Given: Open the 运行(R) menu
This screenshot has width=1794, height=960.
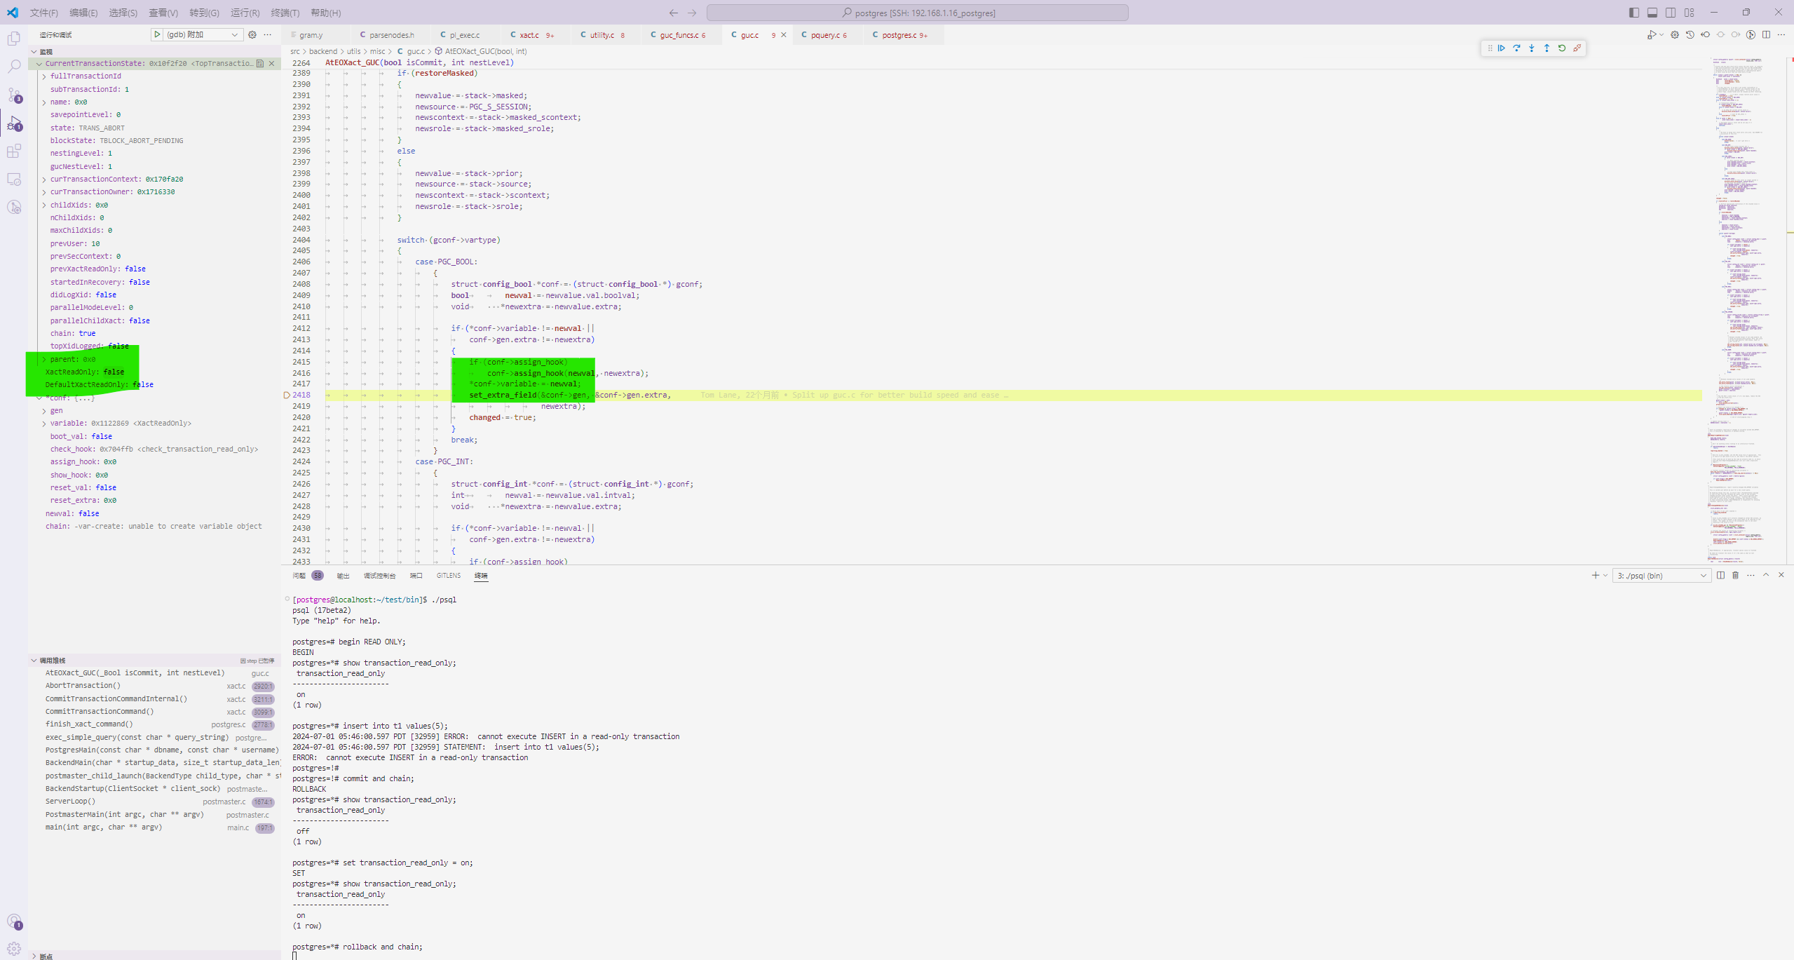Looking at the screenshot, I should point(245,13).
